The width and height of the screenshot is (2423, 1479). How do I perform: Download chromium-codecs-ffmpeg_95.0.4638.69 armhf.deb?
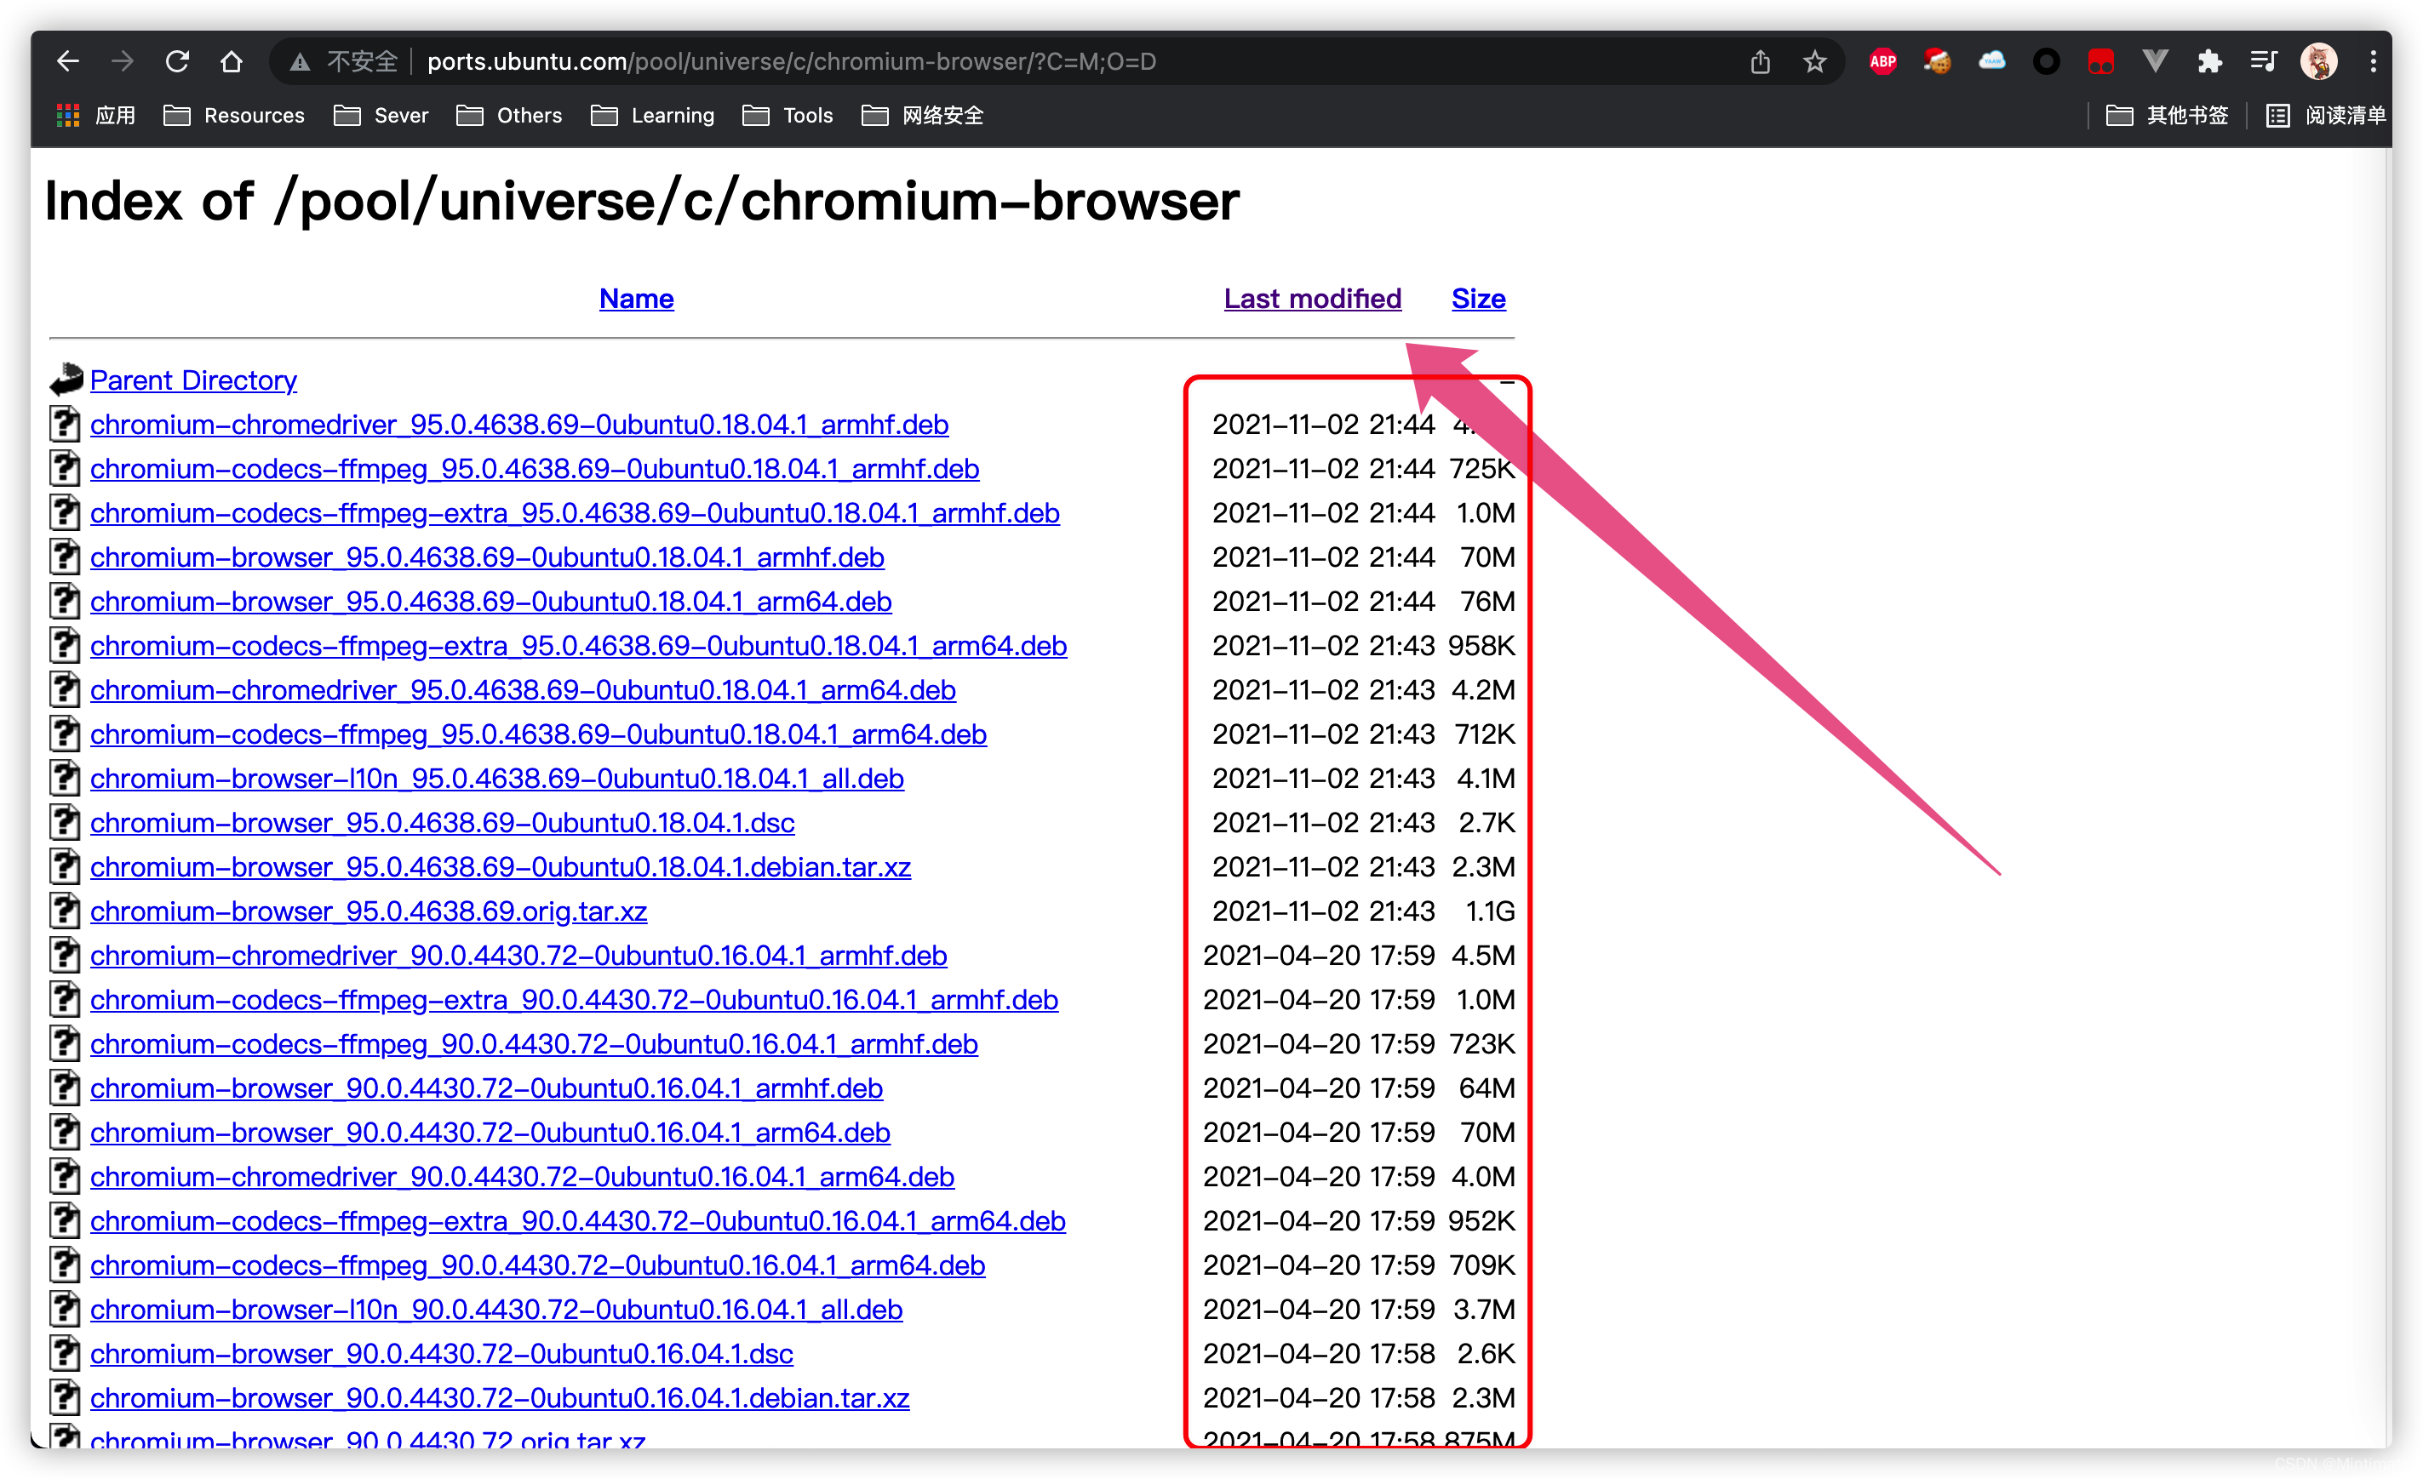pyautogui.click(x=535, y=469)
